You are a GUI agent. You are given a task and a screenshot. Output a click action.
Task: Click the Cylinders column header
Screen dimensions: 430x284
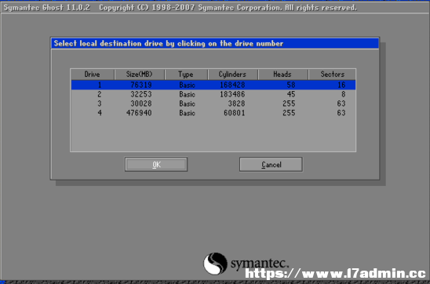coord(232,75)
